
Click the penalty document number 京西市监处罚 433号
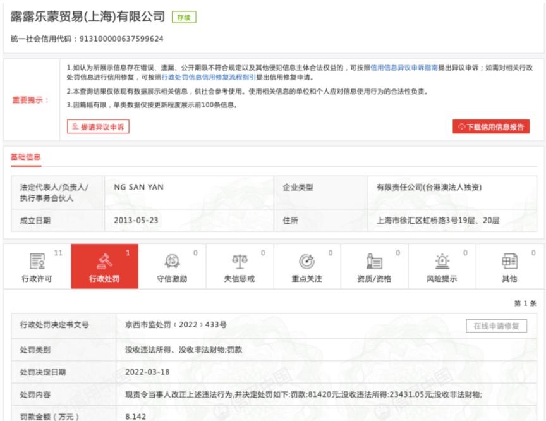176,325
